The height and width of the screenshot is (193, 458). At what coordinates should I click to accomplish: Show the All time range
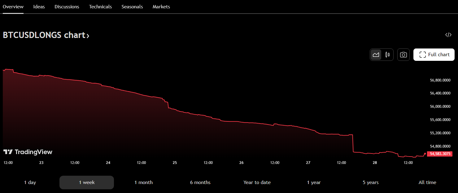click(427, 183)
